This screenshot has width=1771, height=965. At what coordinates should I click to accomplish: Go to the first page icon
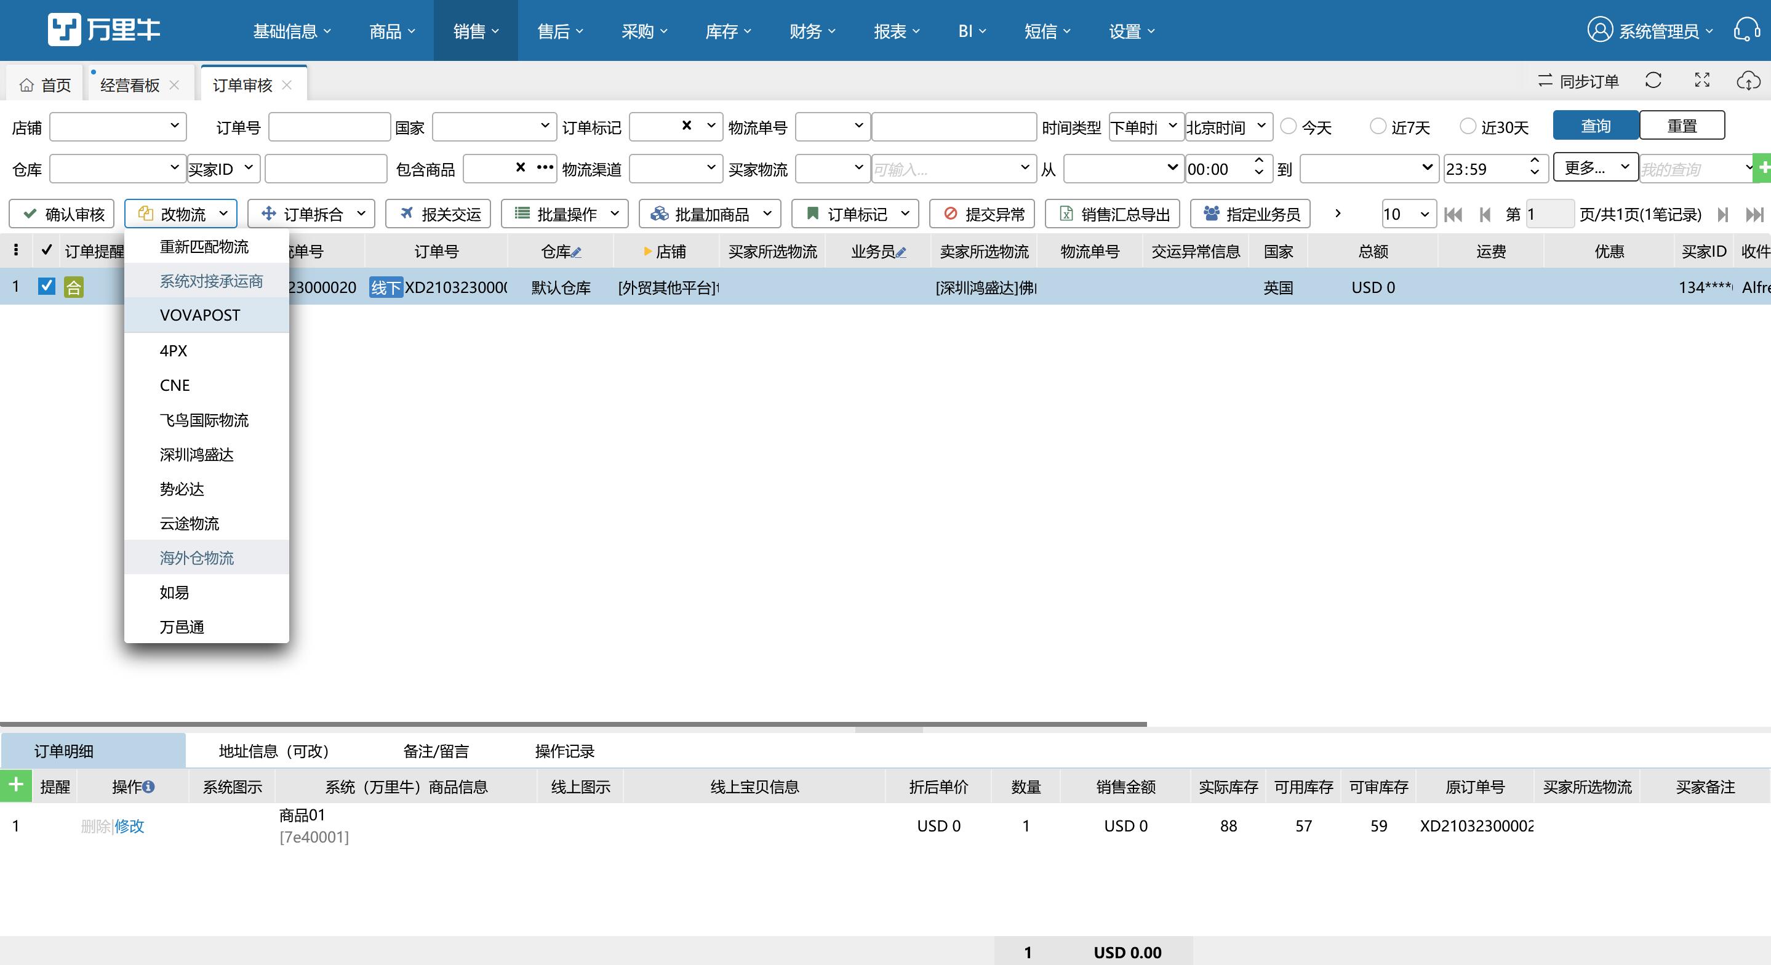(x=1453, y=215)
